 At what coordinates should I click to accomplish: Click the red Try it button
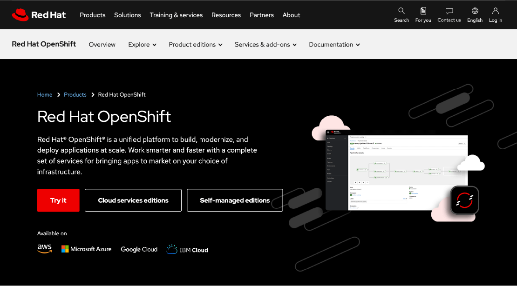pyautogui.click(x=58, y=200)
